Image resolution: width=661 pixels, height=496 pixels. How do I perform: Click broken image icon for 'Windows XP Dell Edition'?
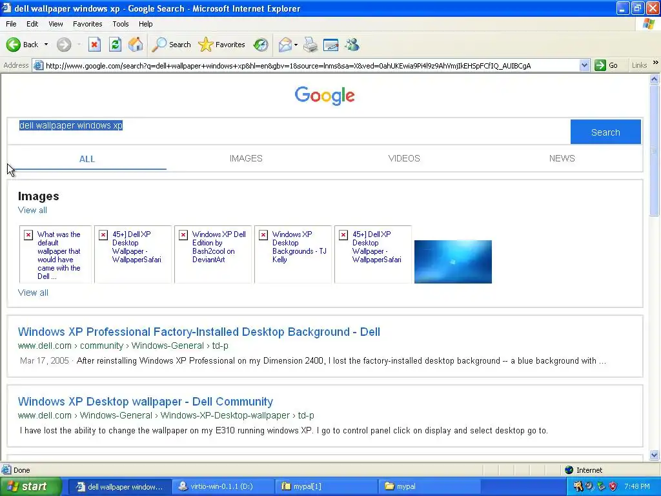183,235
